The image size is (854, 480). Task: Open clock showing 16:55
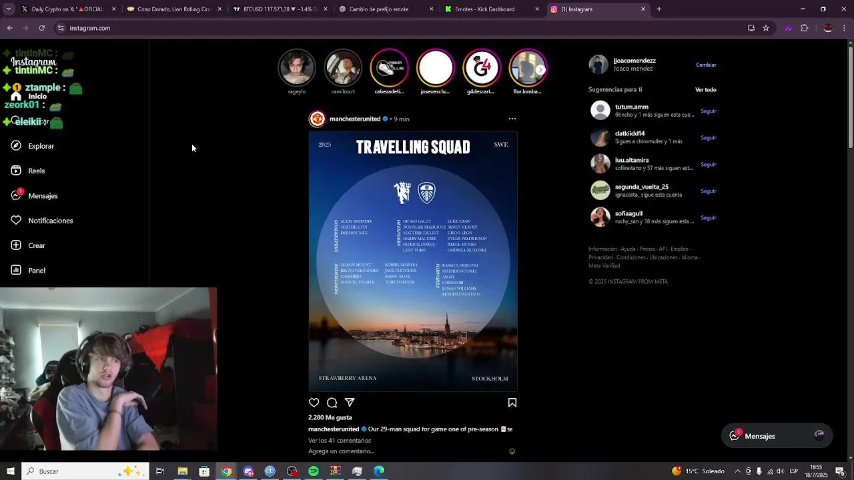pos(816,471)
